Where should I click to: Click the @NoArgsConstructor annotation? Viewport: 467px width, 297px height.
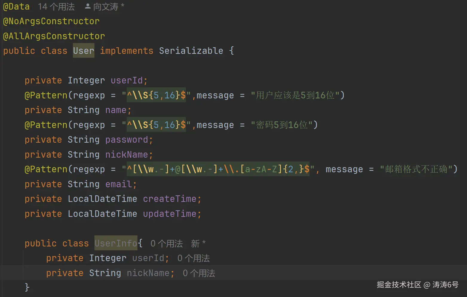[51, 21]
